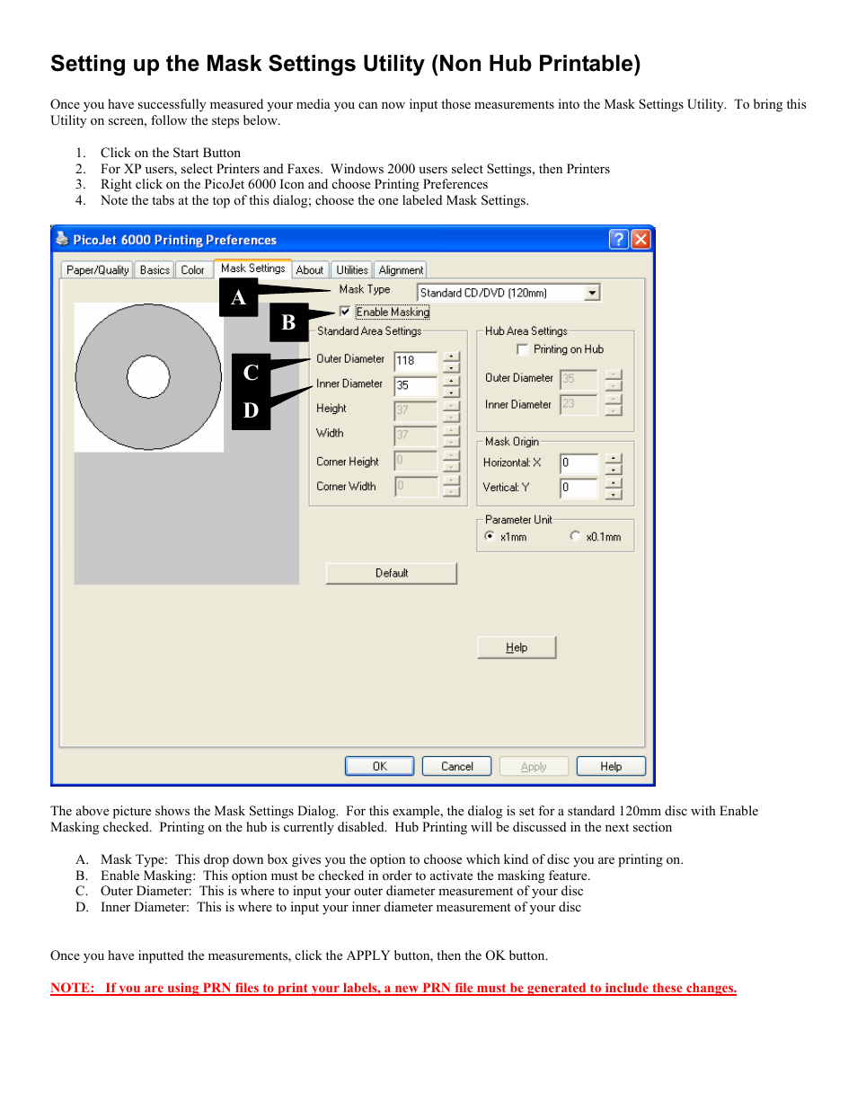The width and height of the screenshot is (857, 1109).
Task: Select the x1mm parameter unit
Action: click(x=490, y=536)
